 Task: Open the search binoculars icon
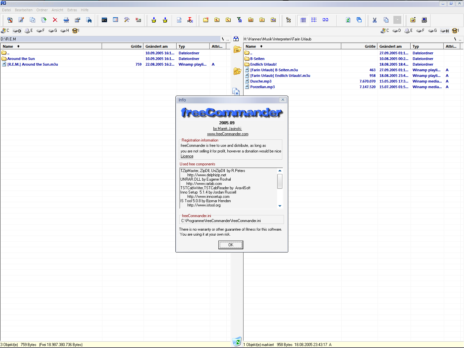[x=89, y=20]
